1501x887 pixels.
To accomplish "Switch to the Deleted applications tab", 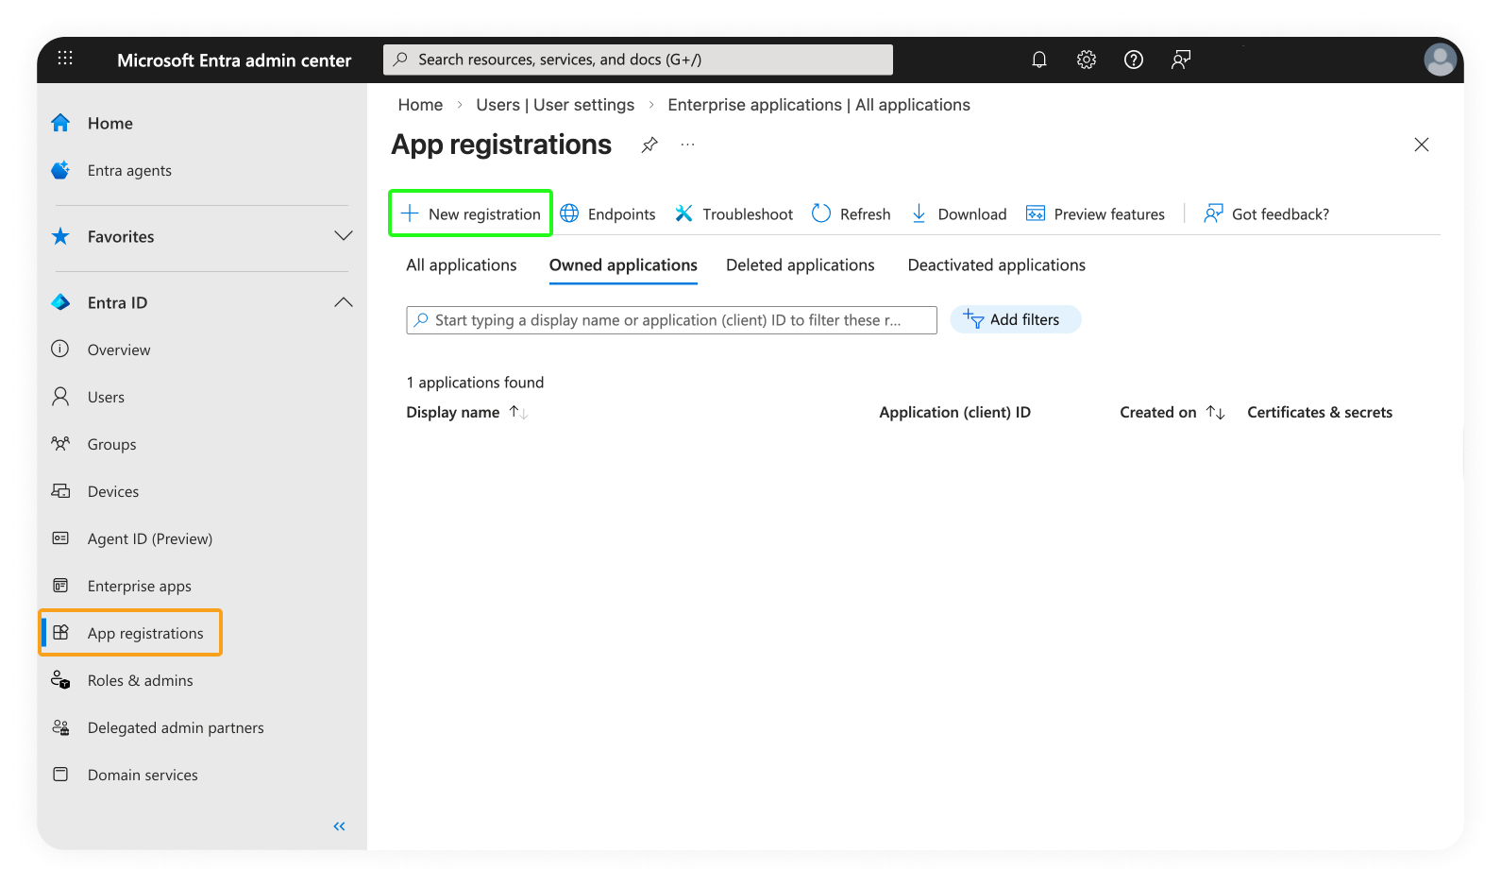I will (800, 265).
